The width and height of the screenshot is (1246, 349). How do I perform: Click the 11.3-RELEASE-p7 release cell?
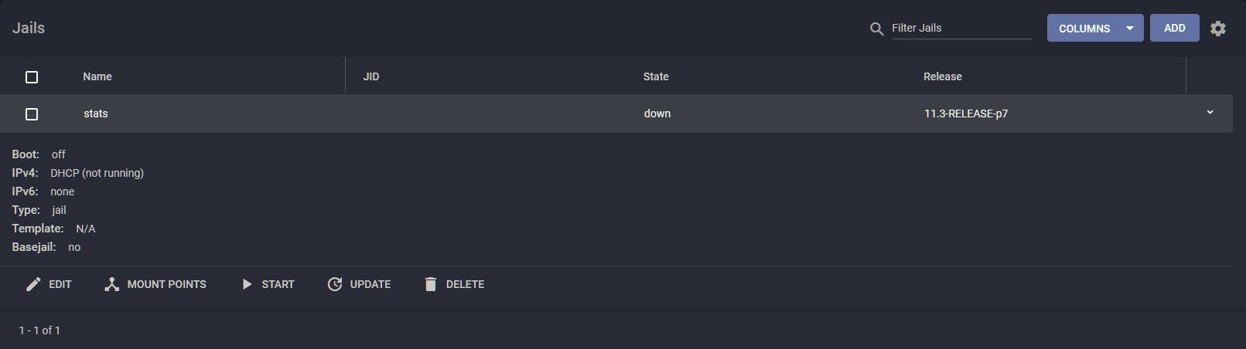966,114
